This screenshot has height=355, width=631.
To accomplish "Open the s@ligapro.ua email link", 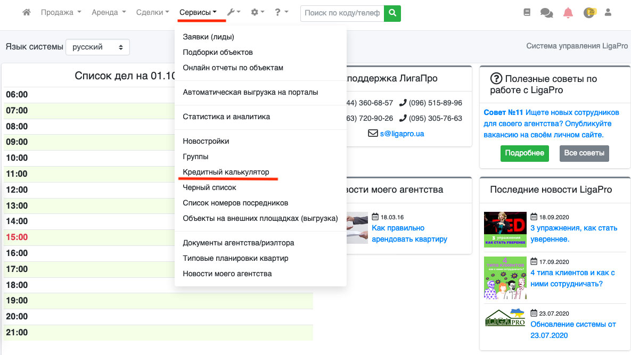I will tap(402, 134).
